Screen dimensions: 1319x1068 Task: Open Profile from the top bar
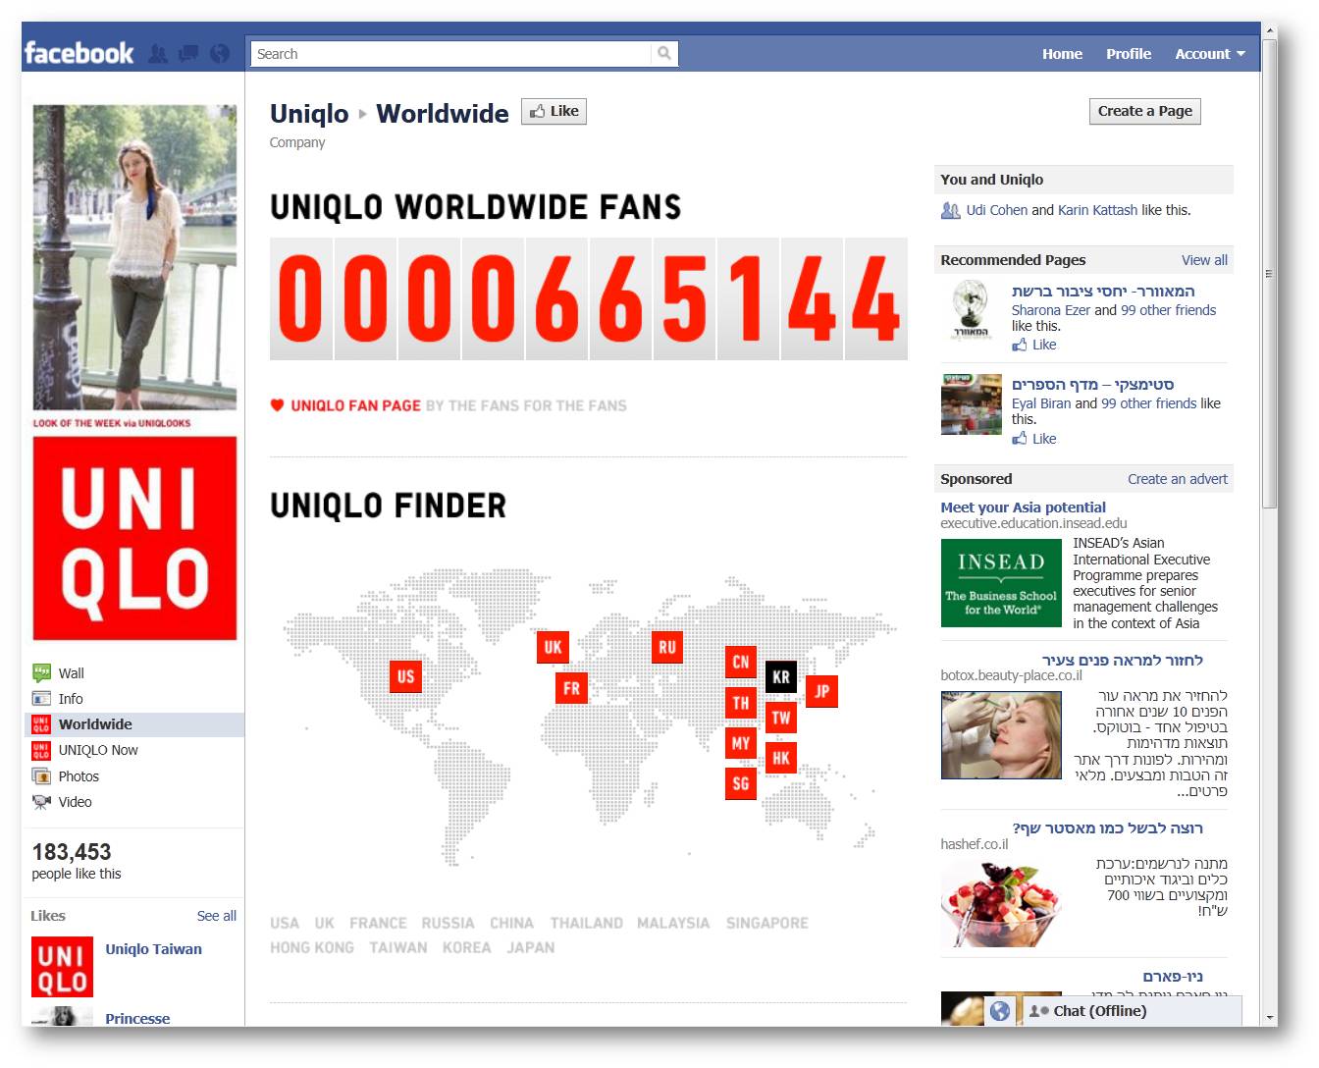coord(1129,54)
